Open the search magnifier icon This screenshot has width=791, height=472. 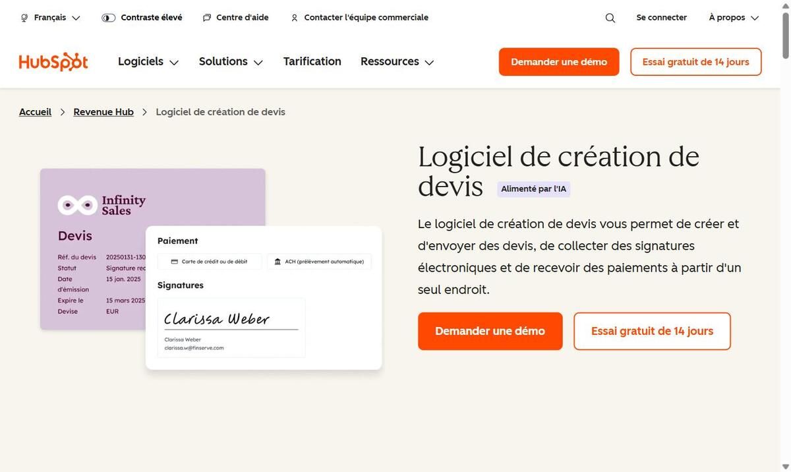tap(610, 18)
